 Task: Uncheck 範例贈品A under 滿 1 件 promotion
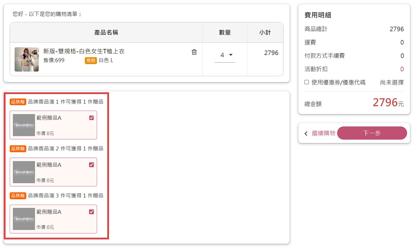91,118
